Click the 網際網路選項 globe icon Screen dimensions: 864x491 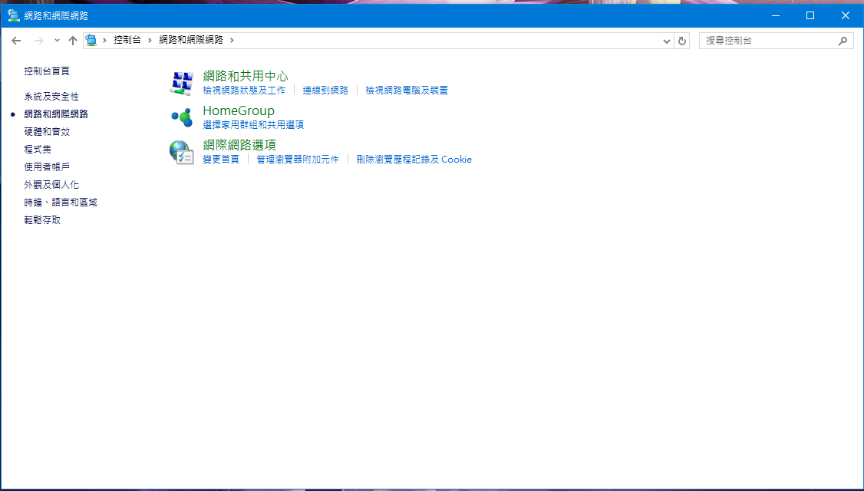click(x=181, y=152)
